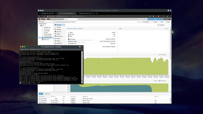Open the More dropdown in VM toolbar
Screen dimensions: 203x114
(x=162, y=22)
